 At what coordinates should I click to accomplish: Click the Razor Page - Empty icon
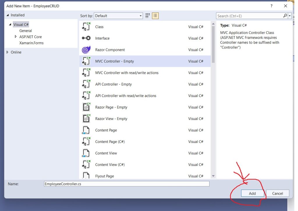pos(86,107)
